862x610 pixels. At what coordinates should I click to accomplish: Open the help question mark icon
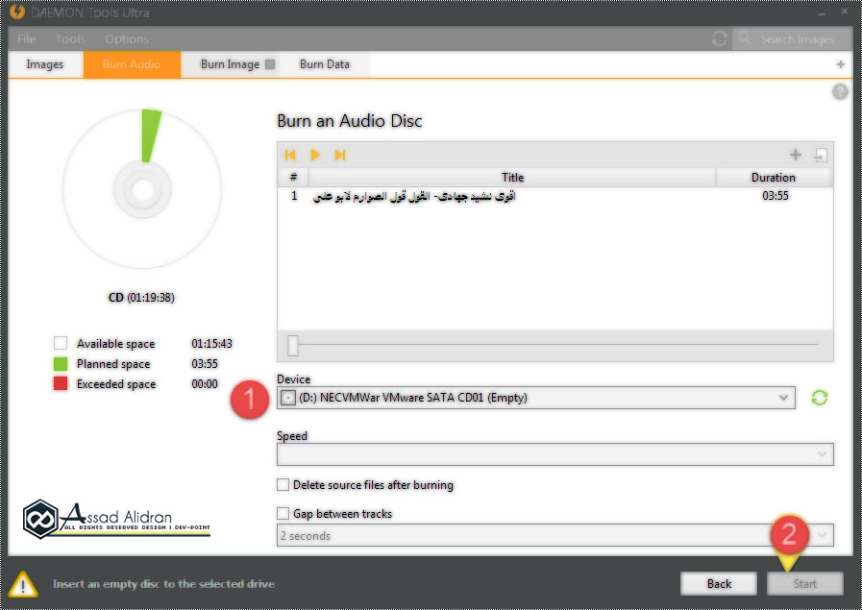pos(840,92)
